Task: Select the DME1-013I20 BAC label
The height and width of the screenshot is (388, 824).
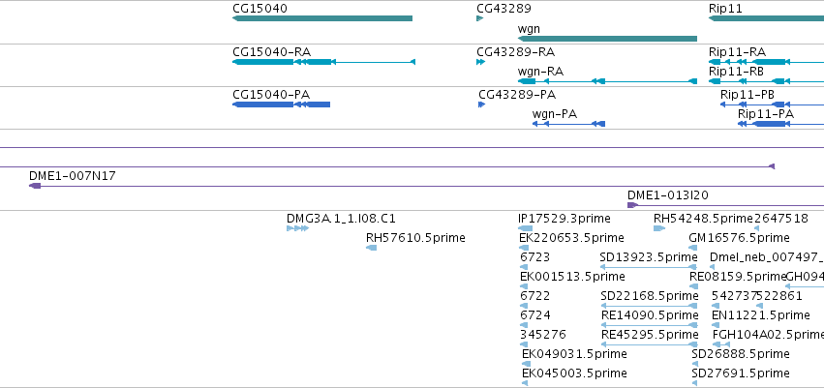Action: [667, 195]
